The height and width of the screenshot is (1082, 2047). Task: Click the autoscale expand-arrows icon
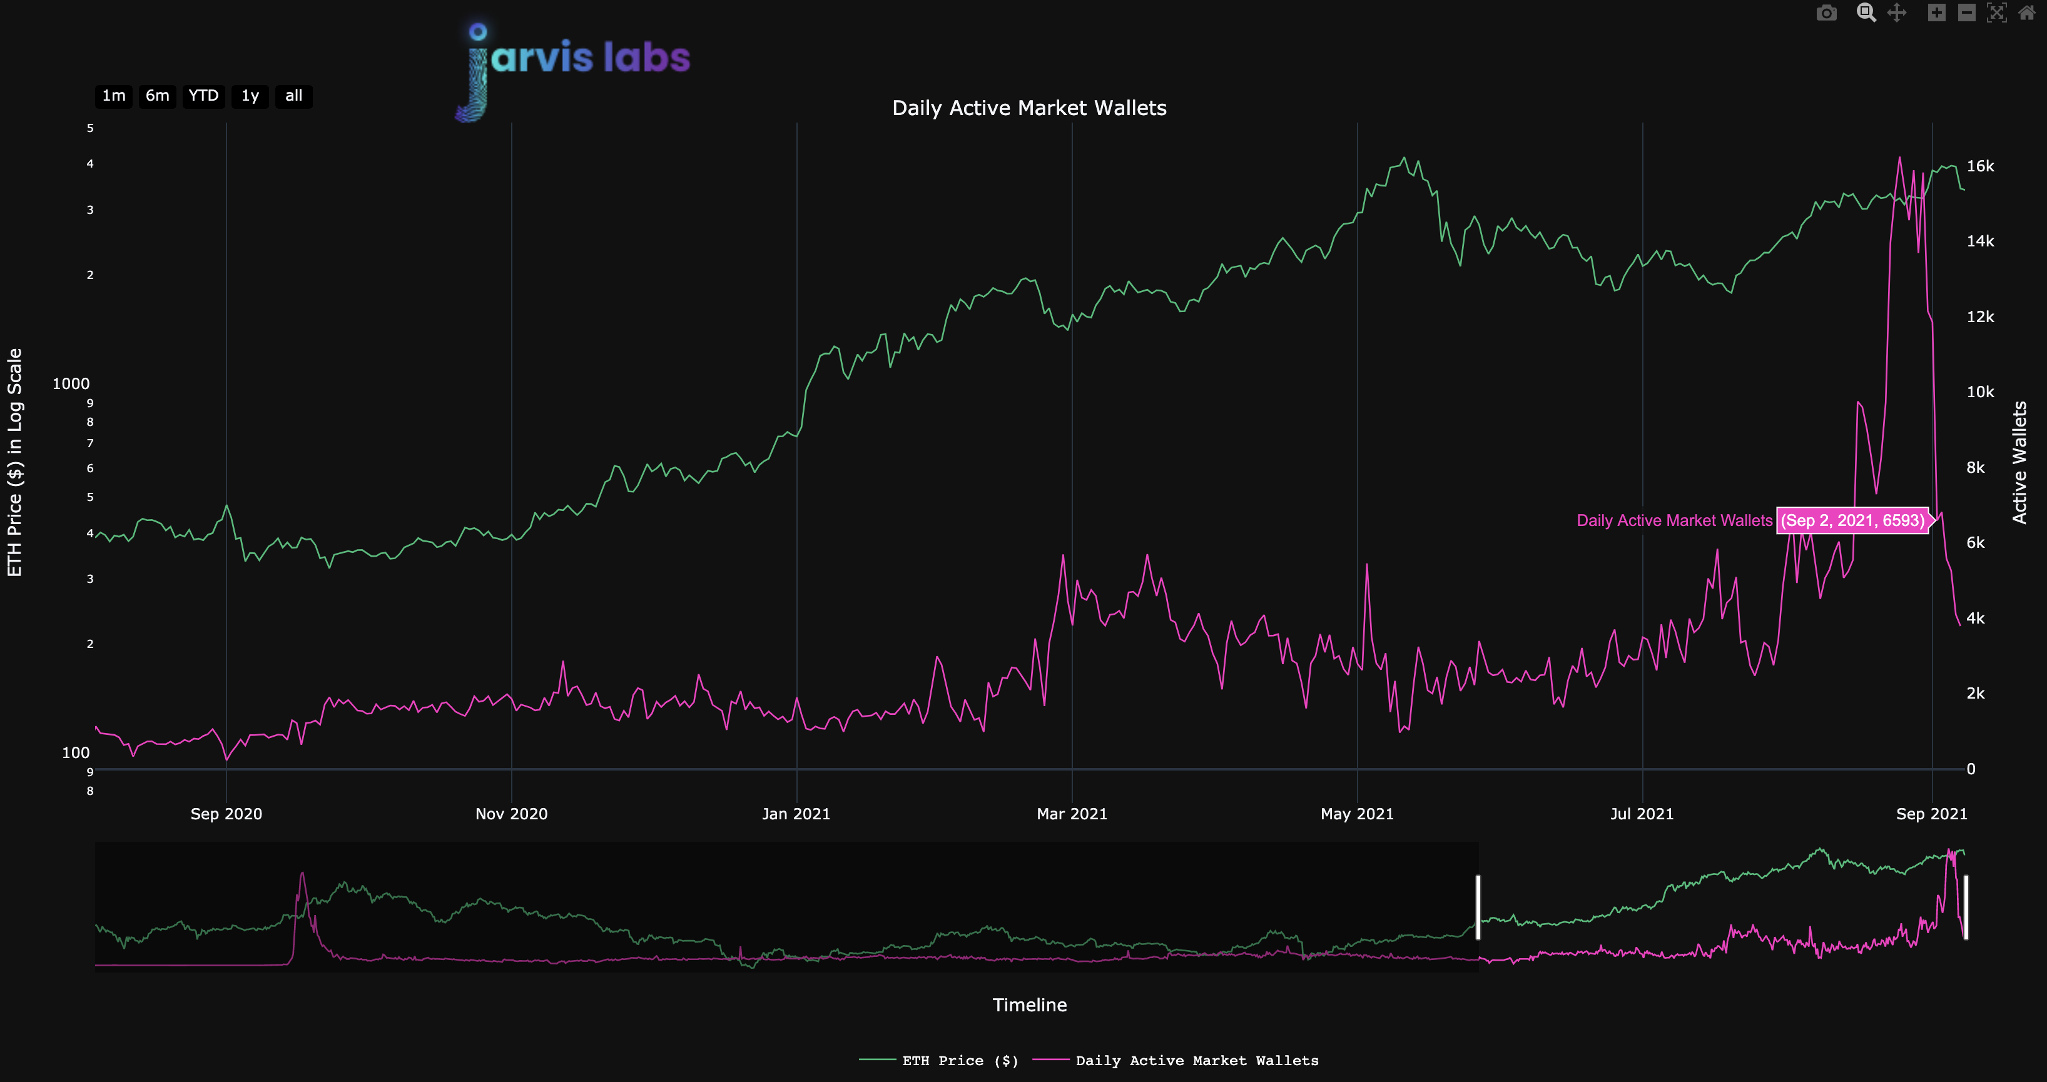[x=1996, y=13]
